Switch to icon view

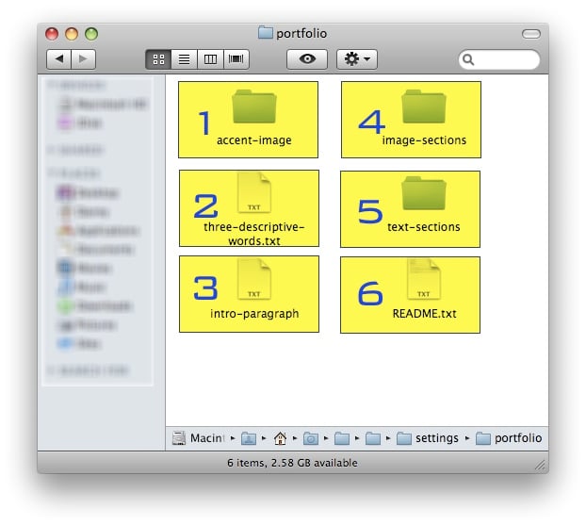[158, 59]
